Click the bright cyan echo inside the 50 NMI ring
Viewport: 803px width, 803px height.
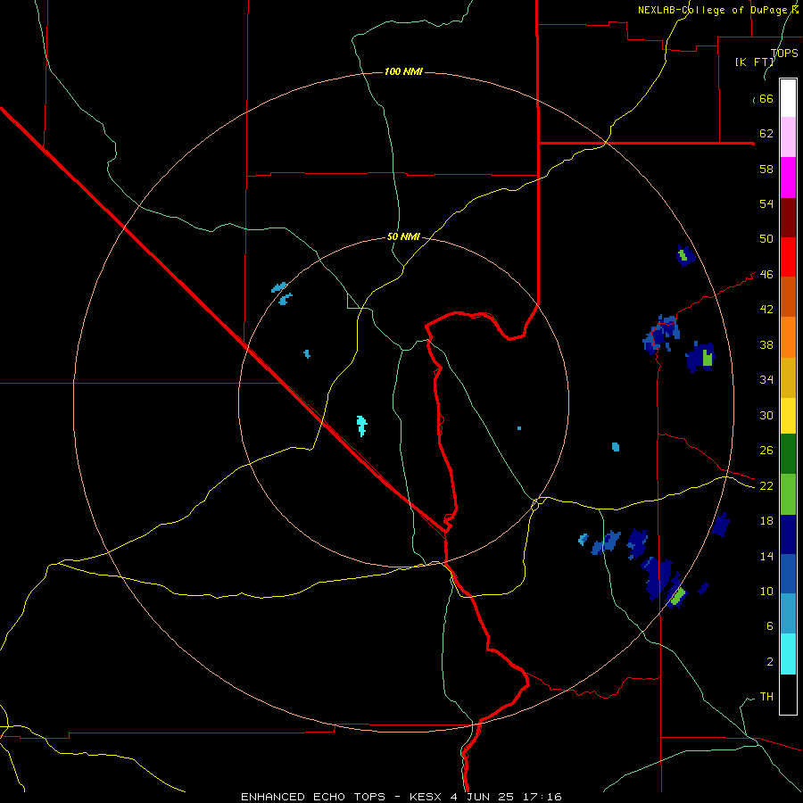pos(361,426)
